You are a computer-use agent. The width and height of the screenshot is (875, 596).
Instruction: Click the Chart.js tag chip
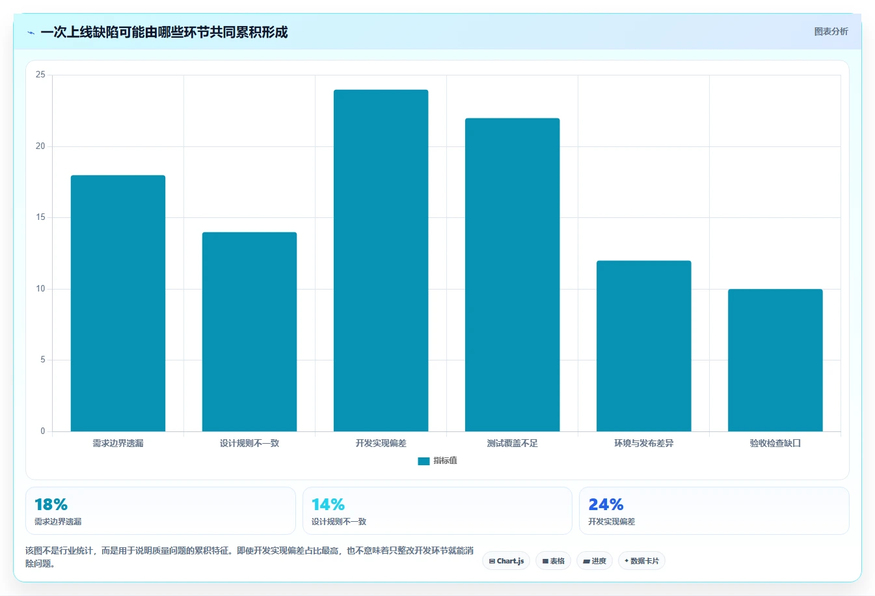tap(506, 561)
